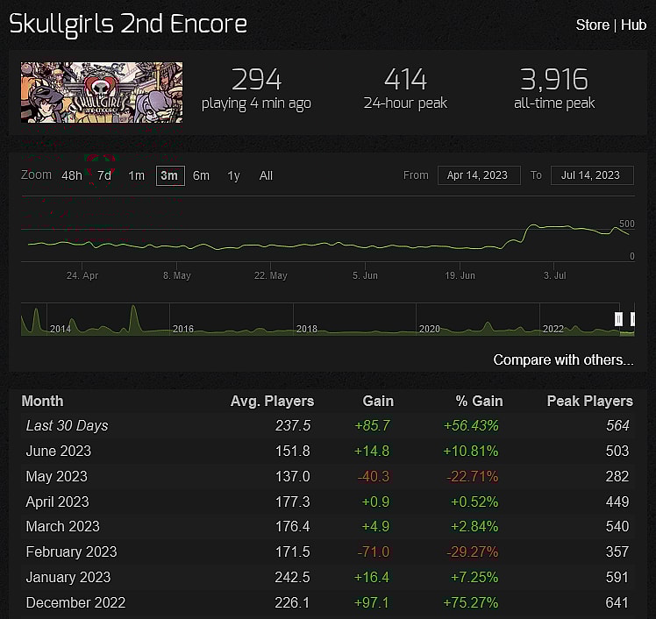Viewport: 656px width, 619px height.
Task: Select the 1y zoom range
Action: pyautogui.click(x=233, y=175)
